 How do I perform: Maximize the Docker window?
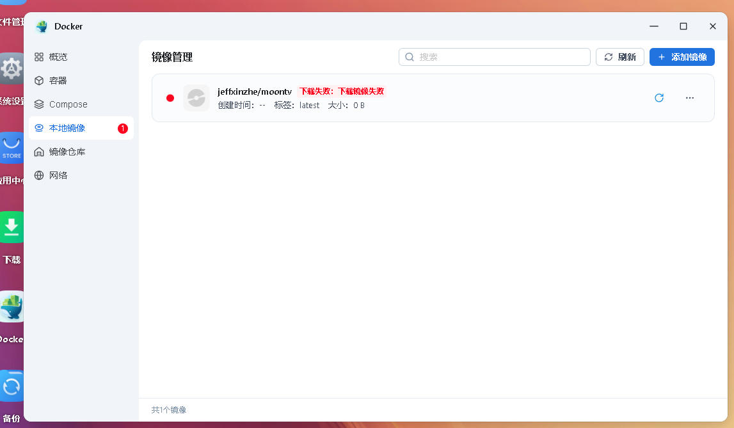[x=683, y=26]
